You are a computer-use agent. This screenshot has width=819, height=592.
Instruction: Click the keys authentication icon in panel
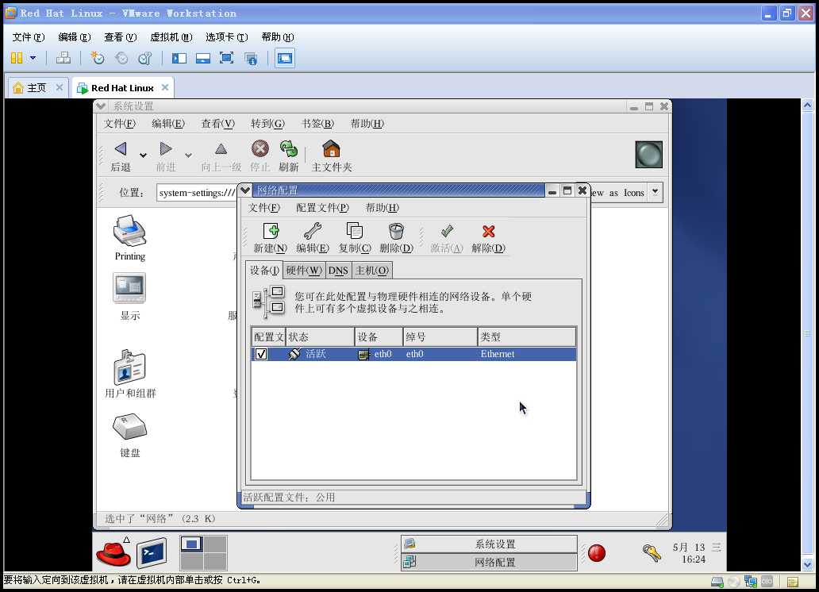point(652,553)
